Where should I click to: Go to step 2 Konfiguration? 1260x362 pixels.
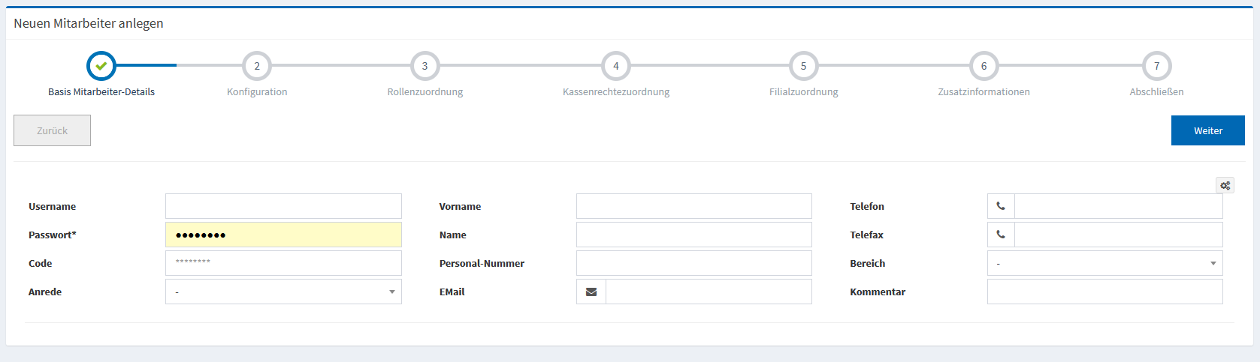click(x=257, y=66)
